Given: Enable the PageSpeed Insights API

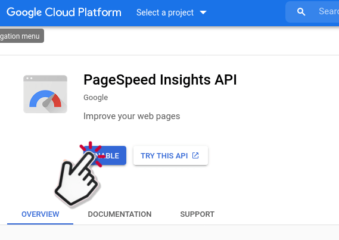Looking at the screenshot, I should coord(105,155).
